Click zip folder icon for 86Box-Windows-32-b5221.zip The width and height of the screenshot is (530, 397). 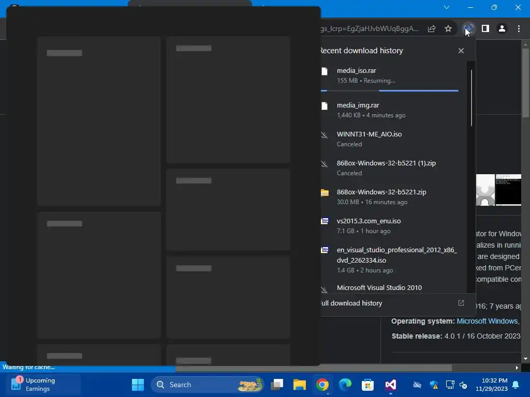[325, 193]
